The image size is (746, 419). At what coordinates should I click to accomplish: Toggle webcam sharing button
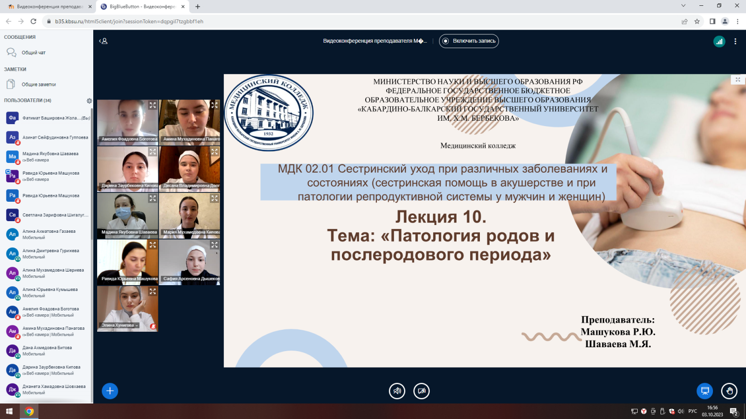coord(422,391)
